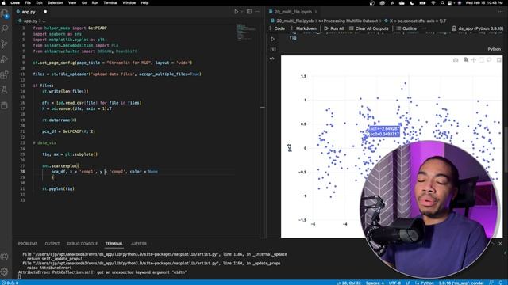Open more actions for app.py editor
The image size is (508, 285).
point(257,12)
